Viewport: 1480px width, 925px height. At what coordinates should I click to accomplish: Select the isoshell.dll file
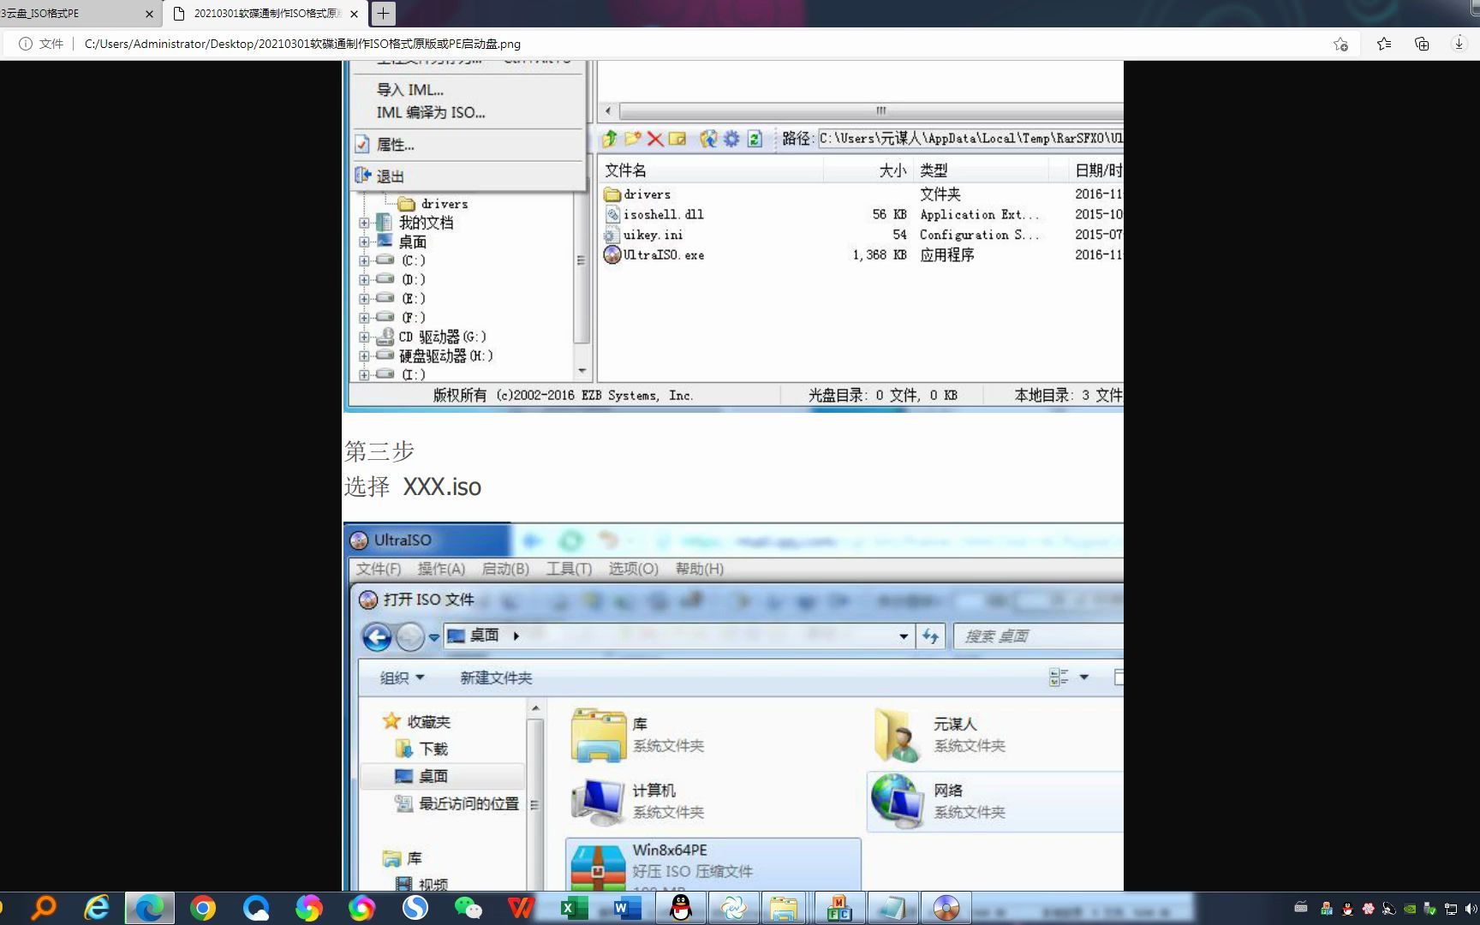tap(664, 215)
